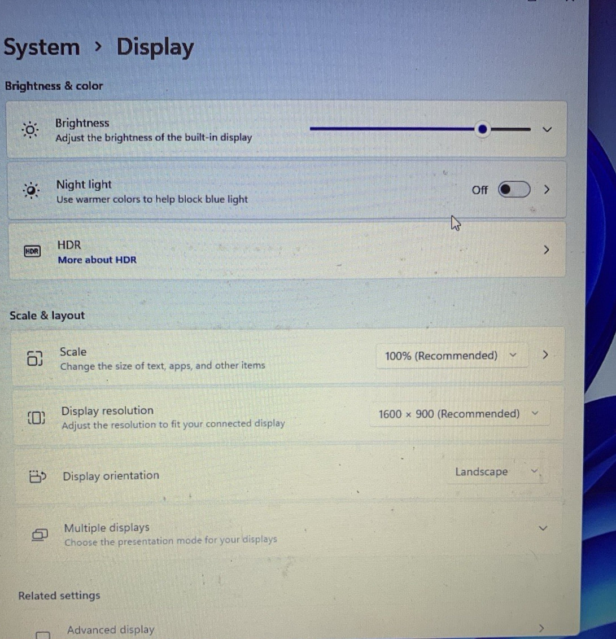Click 'Change the size of text, apps, and other items'

163,366
